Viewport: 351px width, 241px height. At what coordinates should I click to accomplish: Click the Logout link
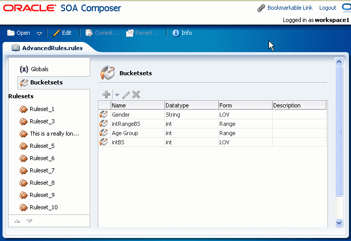327,8
